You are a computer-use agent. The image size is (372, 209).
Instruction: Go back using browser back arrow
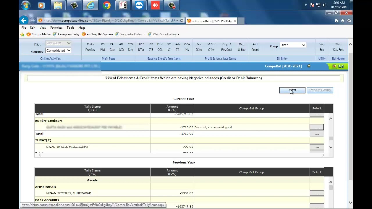(x=24, y=20)
